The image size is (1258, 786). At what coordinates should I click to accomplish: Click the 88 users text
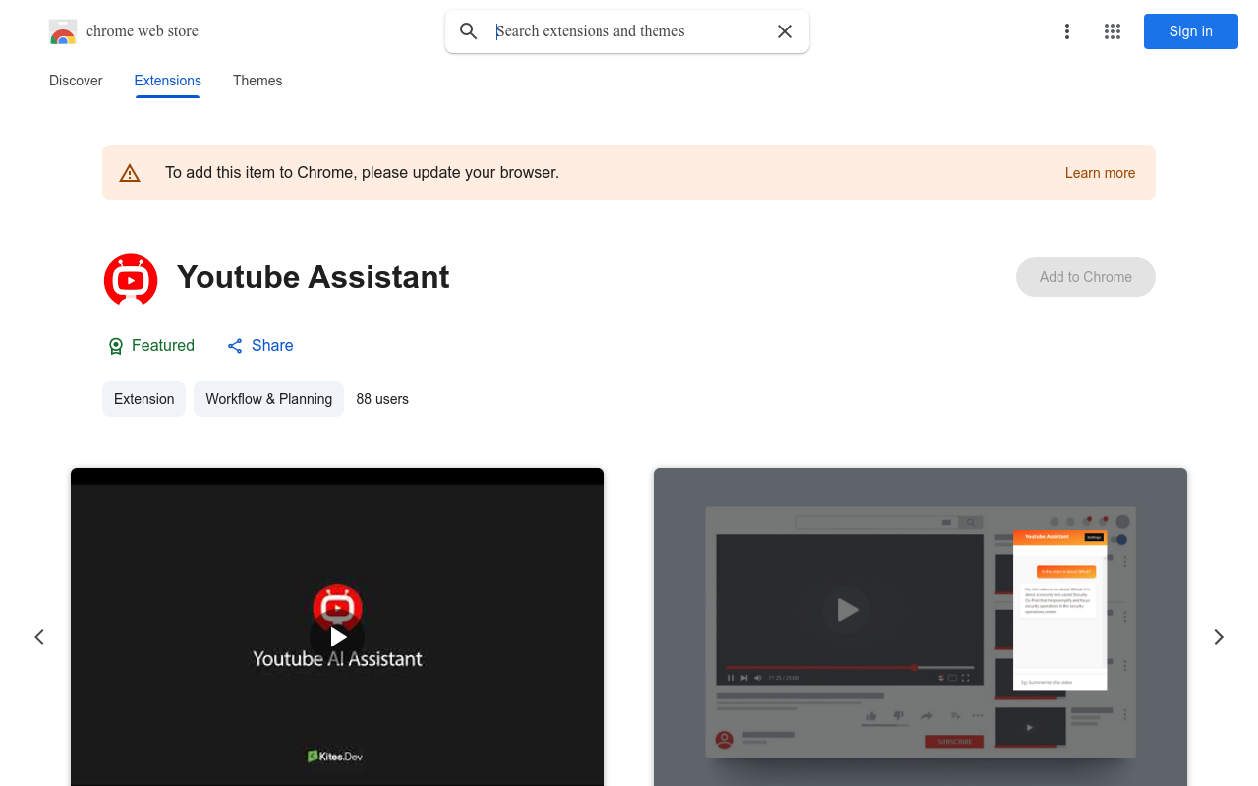coord(382,399)
